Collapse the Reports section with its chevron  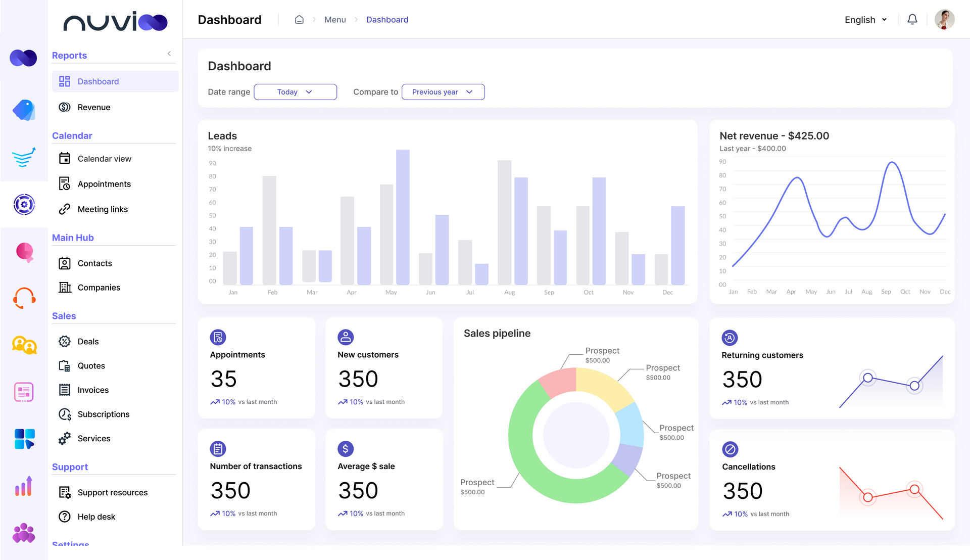(x=169, y=54)
